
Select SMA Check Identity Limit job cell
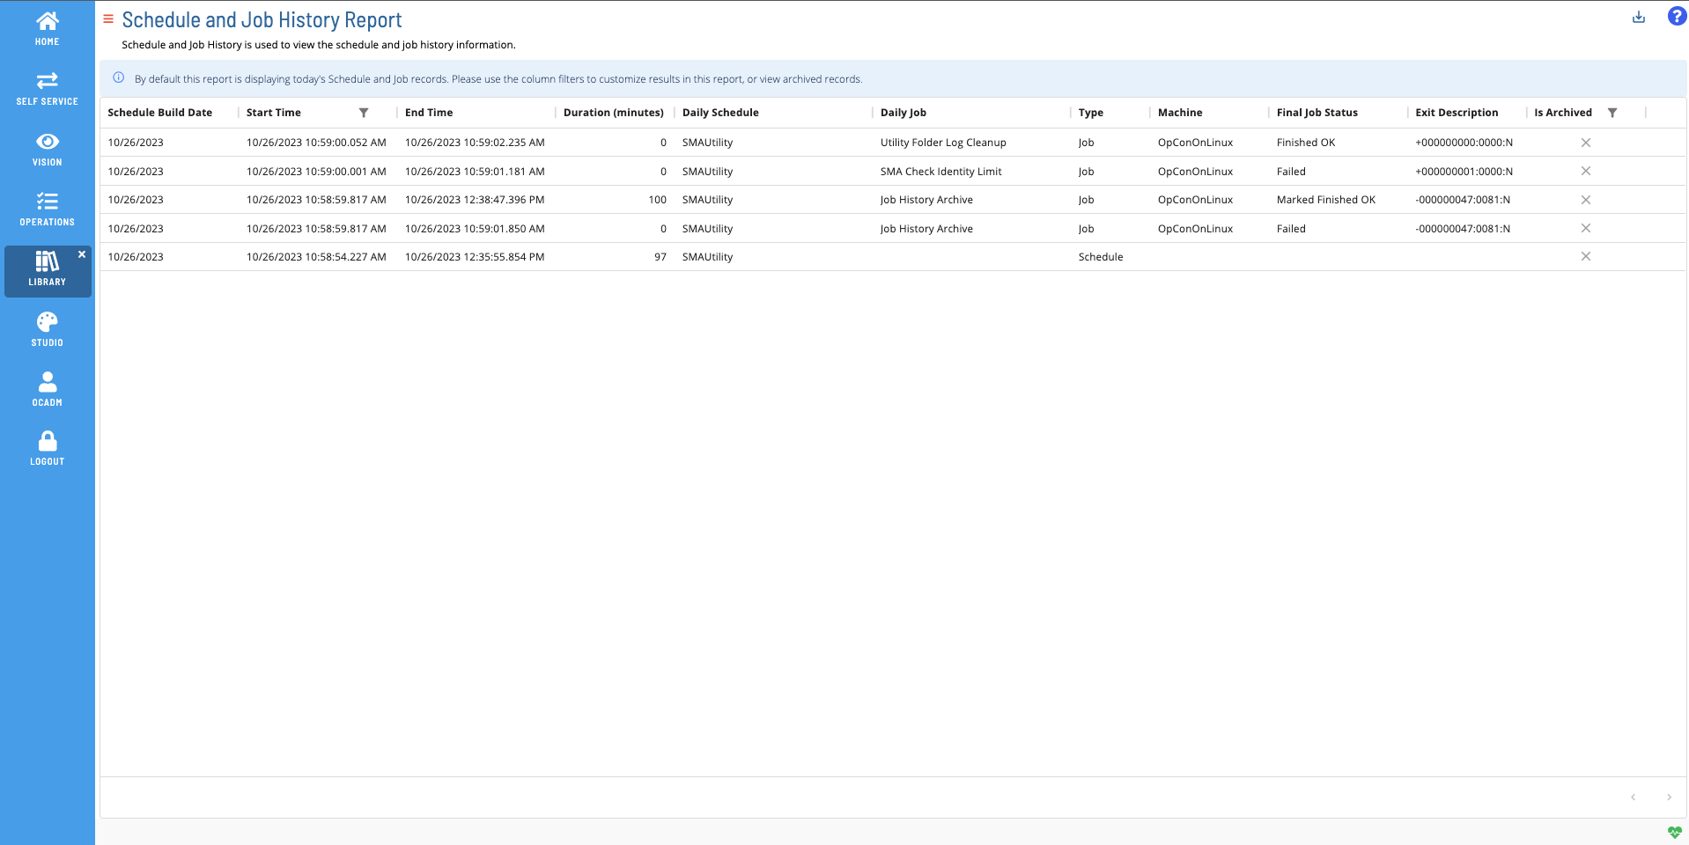pos(940,172)
